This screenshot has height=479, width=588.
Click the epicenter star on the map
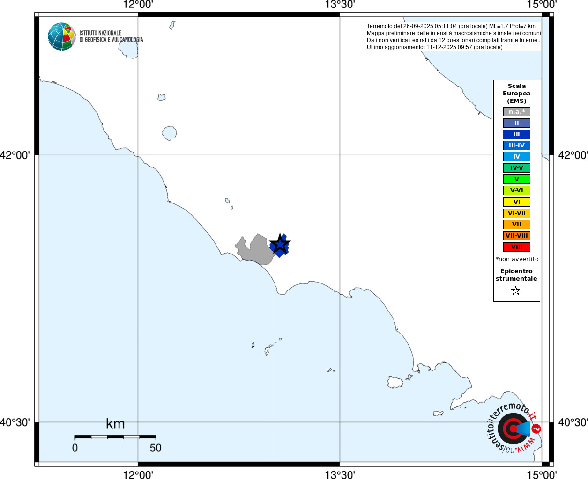click(x=280, y=244)
